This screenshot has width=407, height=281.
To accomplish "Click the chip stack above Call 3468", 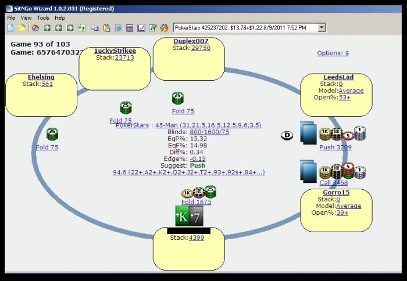I will (342, 170).
